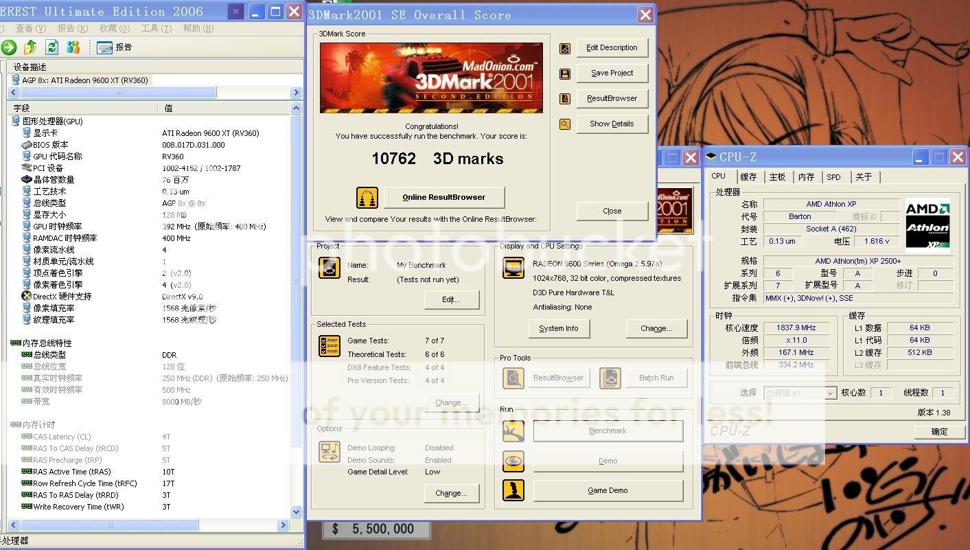Click the ResultBrowser button in score dialog
Image resolution: width=970 pixels, height=550 pixels.
pyautogui.click(x=612, y=99)
